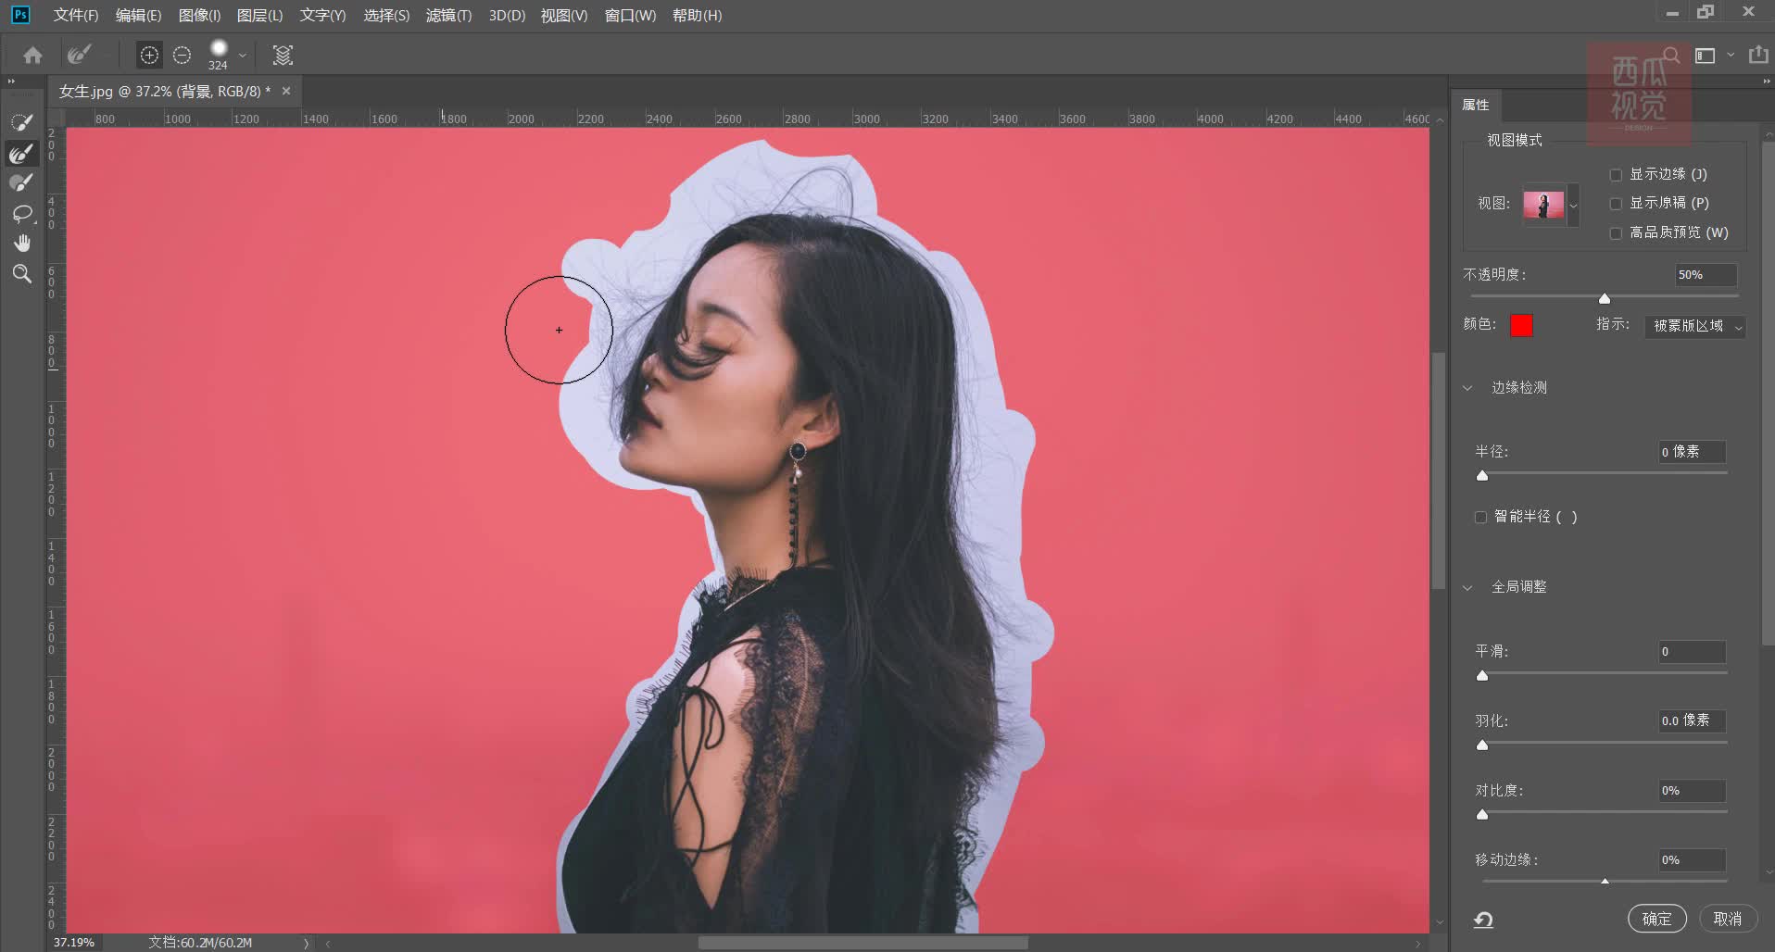The image size is (1775, 952).
Task: Click the reset workspace arrow icon
Action: [x=1483, y=920]
